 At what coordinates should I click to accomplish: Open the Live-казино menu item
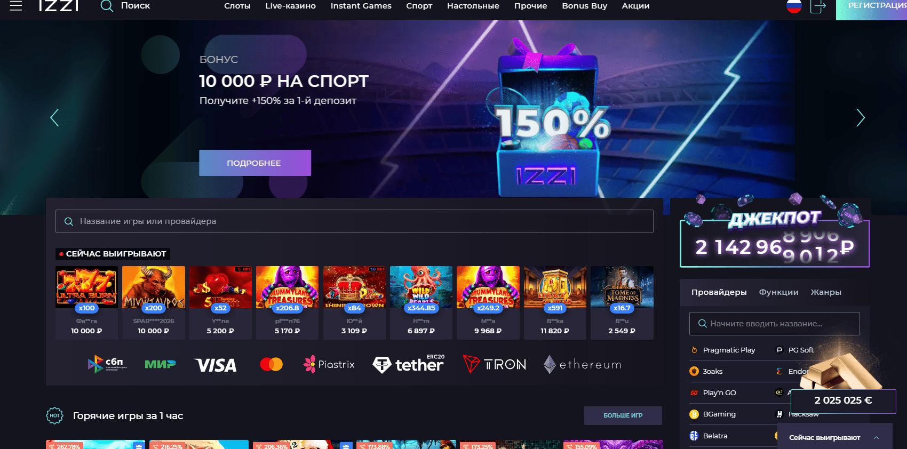click(290, 6)
